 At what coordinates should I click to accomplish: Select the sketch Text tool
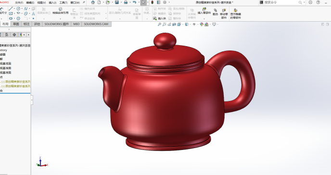coord(33,13)
